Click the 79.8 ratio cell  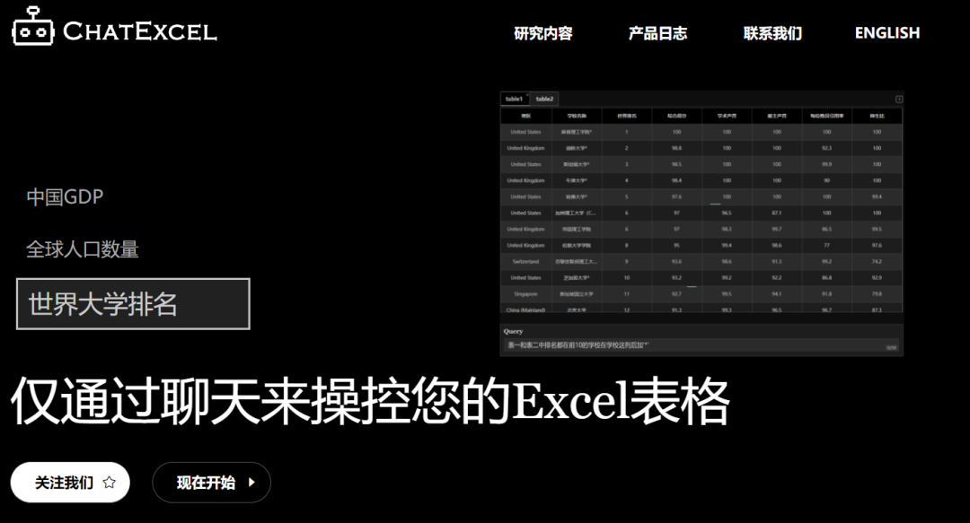coord(877,293)
